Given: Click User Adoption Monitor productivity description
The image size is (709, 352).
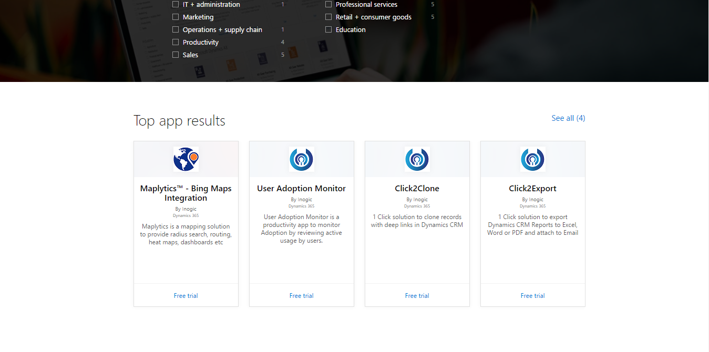Looking at the screenshot, I should point(302,229).
